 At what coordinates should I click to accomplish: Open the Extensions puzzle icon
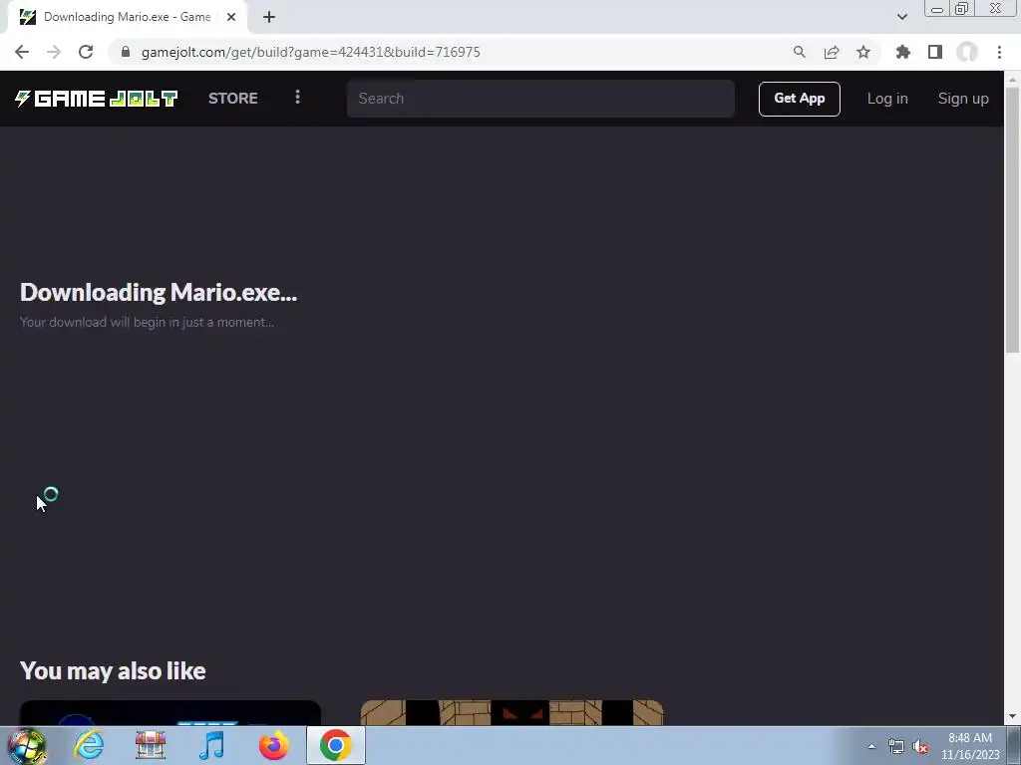tap(902, 52)
